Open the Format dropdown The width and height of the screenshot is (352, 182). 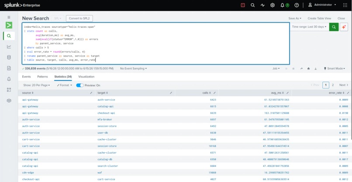coord(65,85)
